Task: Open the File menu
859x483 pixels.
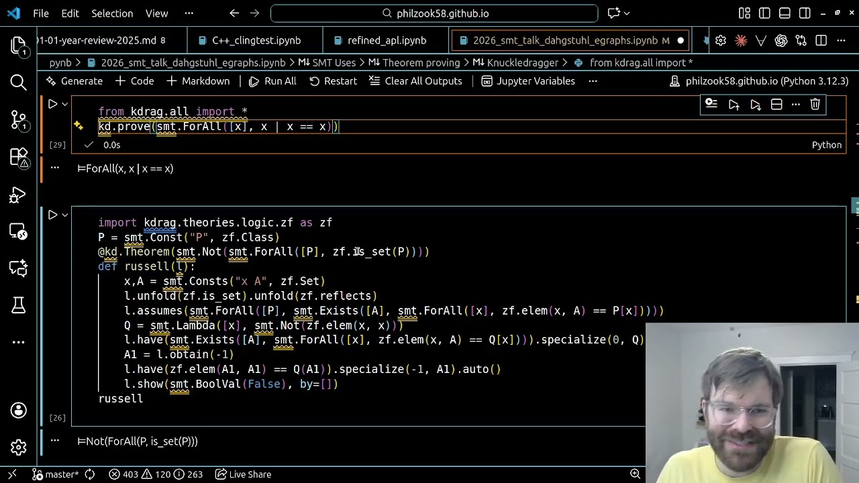Action: [x=41, y=13]
